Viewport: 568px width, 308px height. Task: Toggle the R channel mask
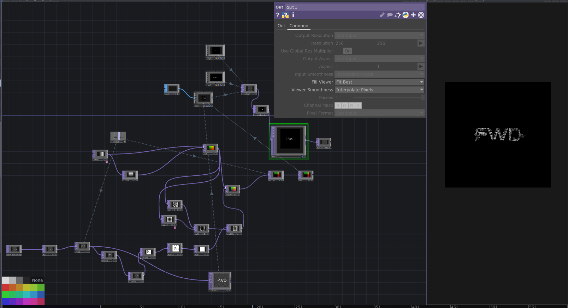coord(338,105)
